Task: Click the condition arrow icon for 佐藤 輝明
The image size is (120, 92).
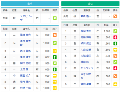Action: pyautogui.click(x=115, y=37)
